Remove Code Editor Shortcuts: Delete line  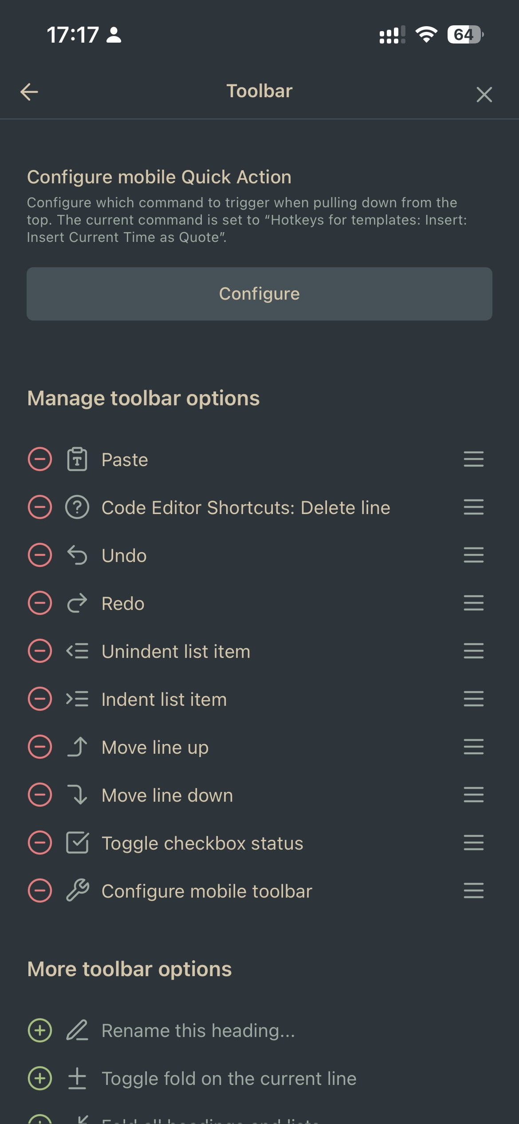pos(39,507)
